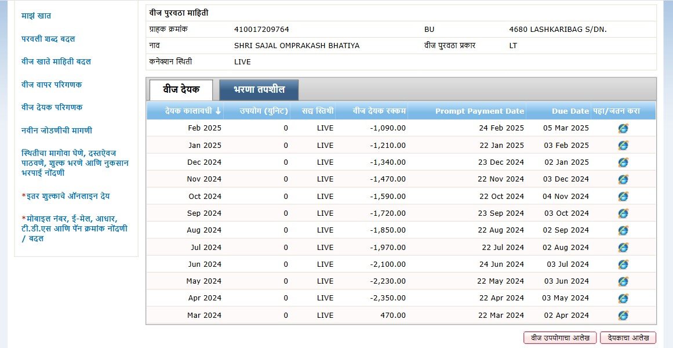Open the माझं खात link

36,16
